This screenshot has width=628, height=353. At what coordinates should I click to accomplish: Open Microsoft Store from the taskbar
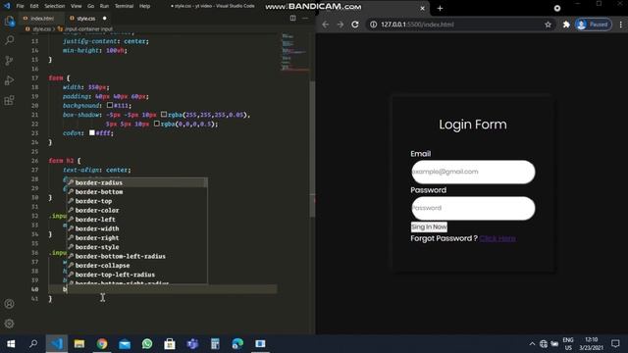[170, 344]
